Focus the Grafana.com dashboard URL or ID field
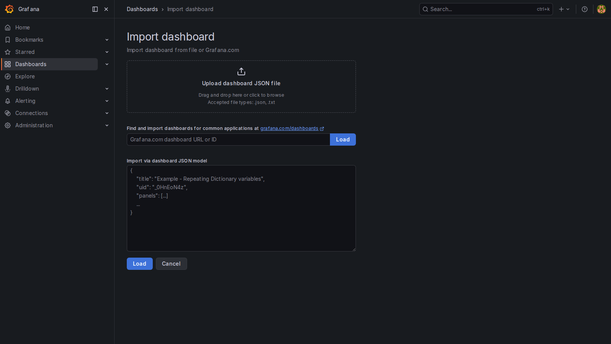The height and width of the screenshot is (344, 611). (x=228, y=140)
